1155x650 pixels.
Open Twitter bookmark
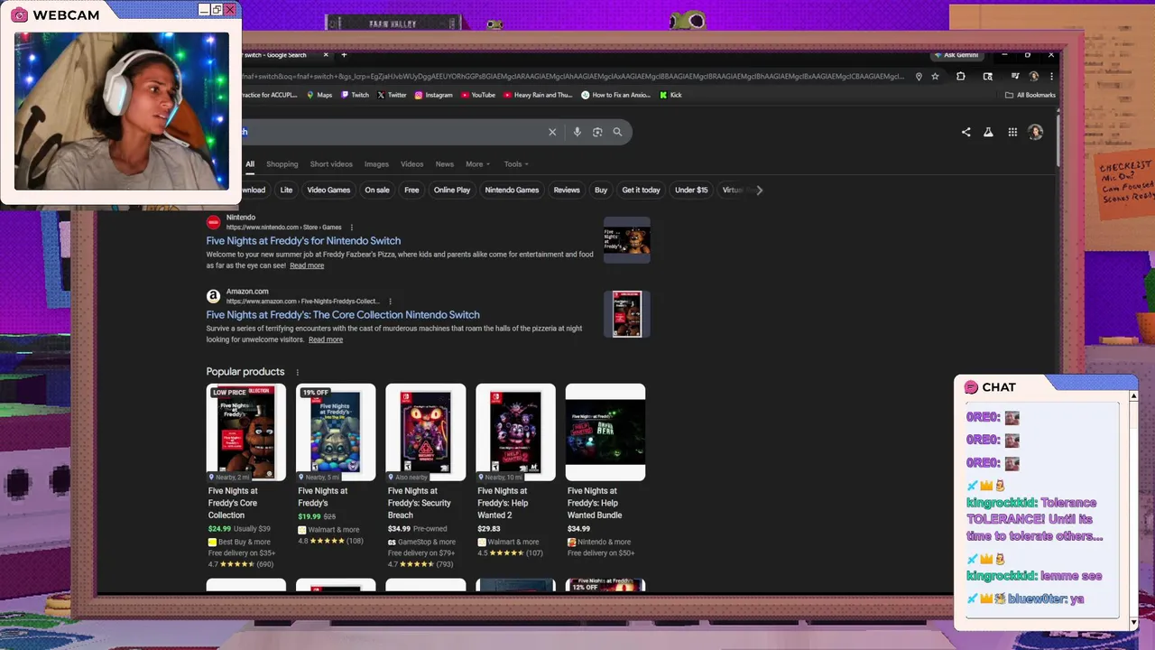point(392,95)
